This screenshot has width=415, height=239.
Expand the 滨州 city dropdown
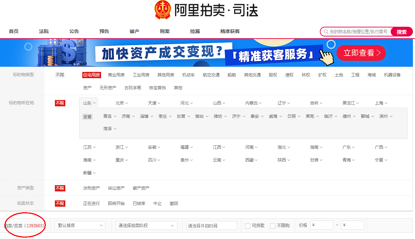click(x=385, y=116)
